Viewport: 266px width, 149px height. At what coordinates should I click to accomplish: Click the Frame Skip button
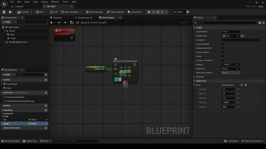pyautogui.click(x=153, y=12)
